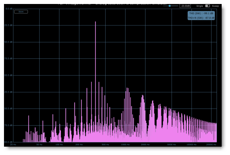Click the -20.00dB level input field
The height and width of the screenshot is (155, 230).
point(185,6)
